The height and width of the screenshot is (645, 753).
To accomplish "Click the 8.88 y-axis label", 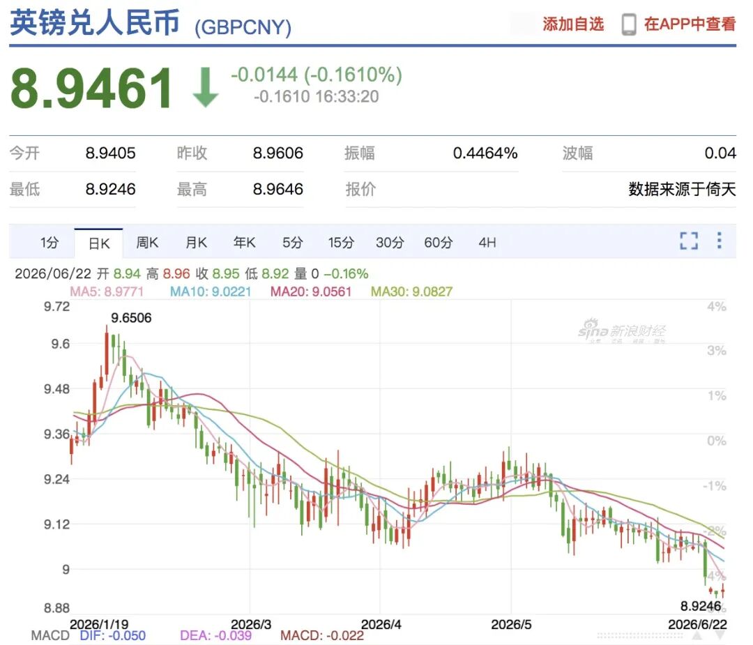I will pos(56,608).
